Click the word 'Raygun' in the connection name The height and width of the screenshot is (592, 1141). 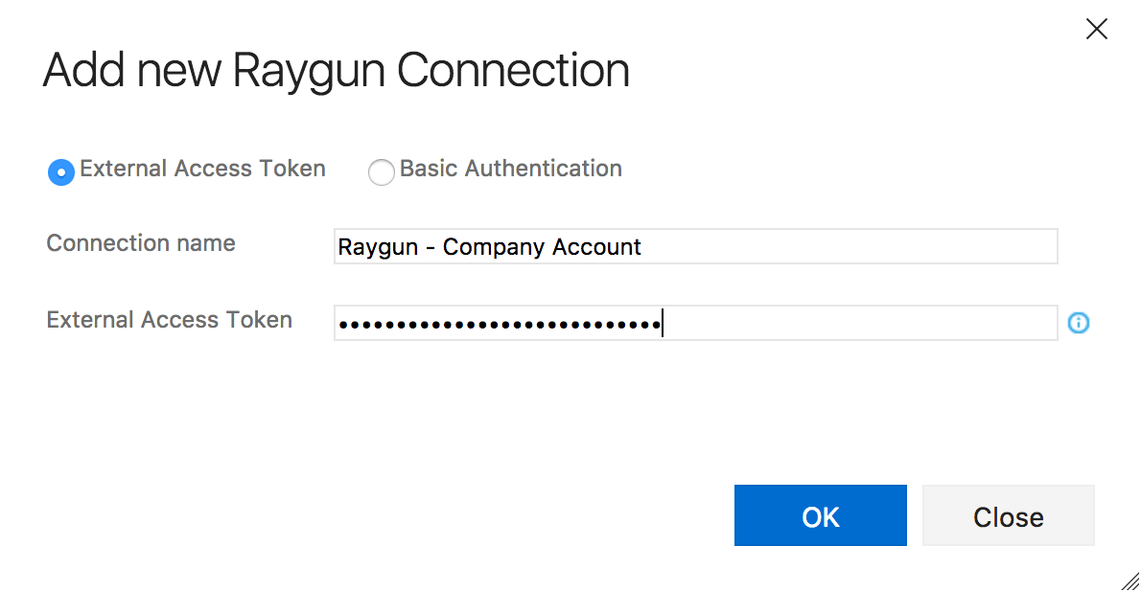tap(378, 247)
